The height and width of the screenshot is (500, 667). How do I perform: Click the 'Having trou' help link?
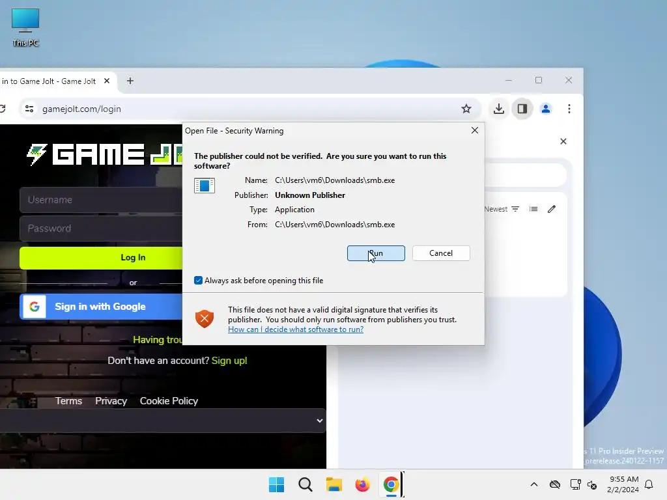pyautogui.click(x=158, y=340)
